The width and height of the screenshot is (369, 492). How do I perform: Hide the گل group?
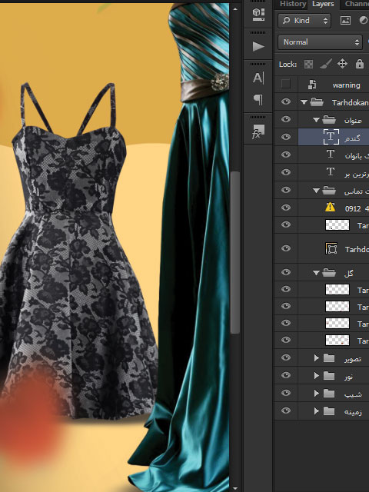click(285, 272)
